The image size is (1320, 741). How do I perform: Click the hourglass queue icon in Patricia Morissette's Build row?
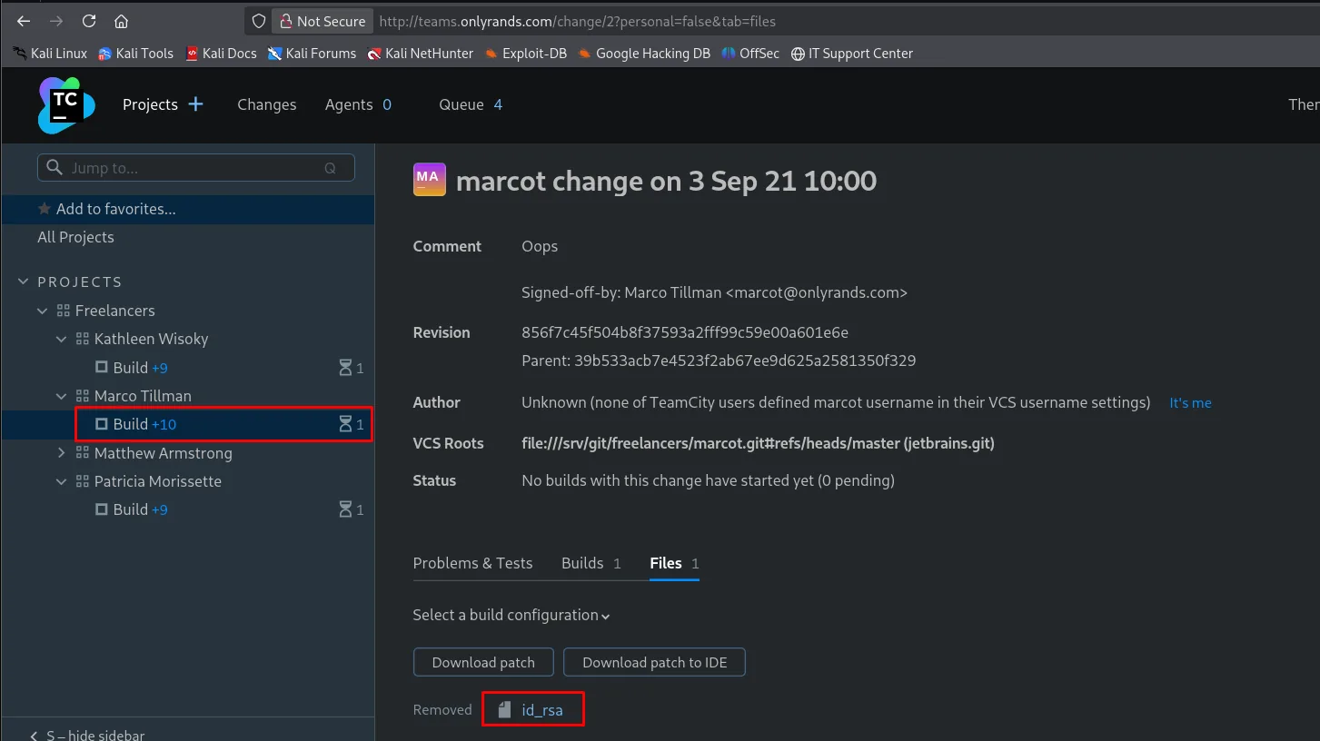click(x=345, y=509)
